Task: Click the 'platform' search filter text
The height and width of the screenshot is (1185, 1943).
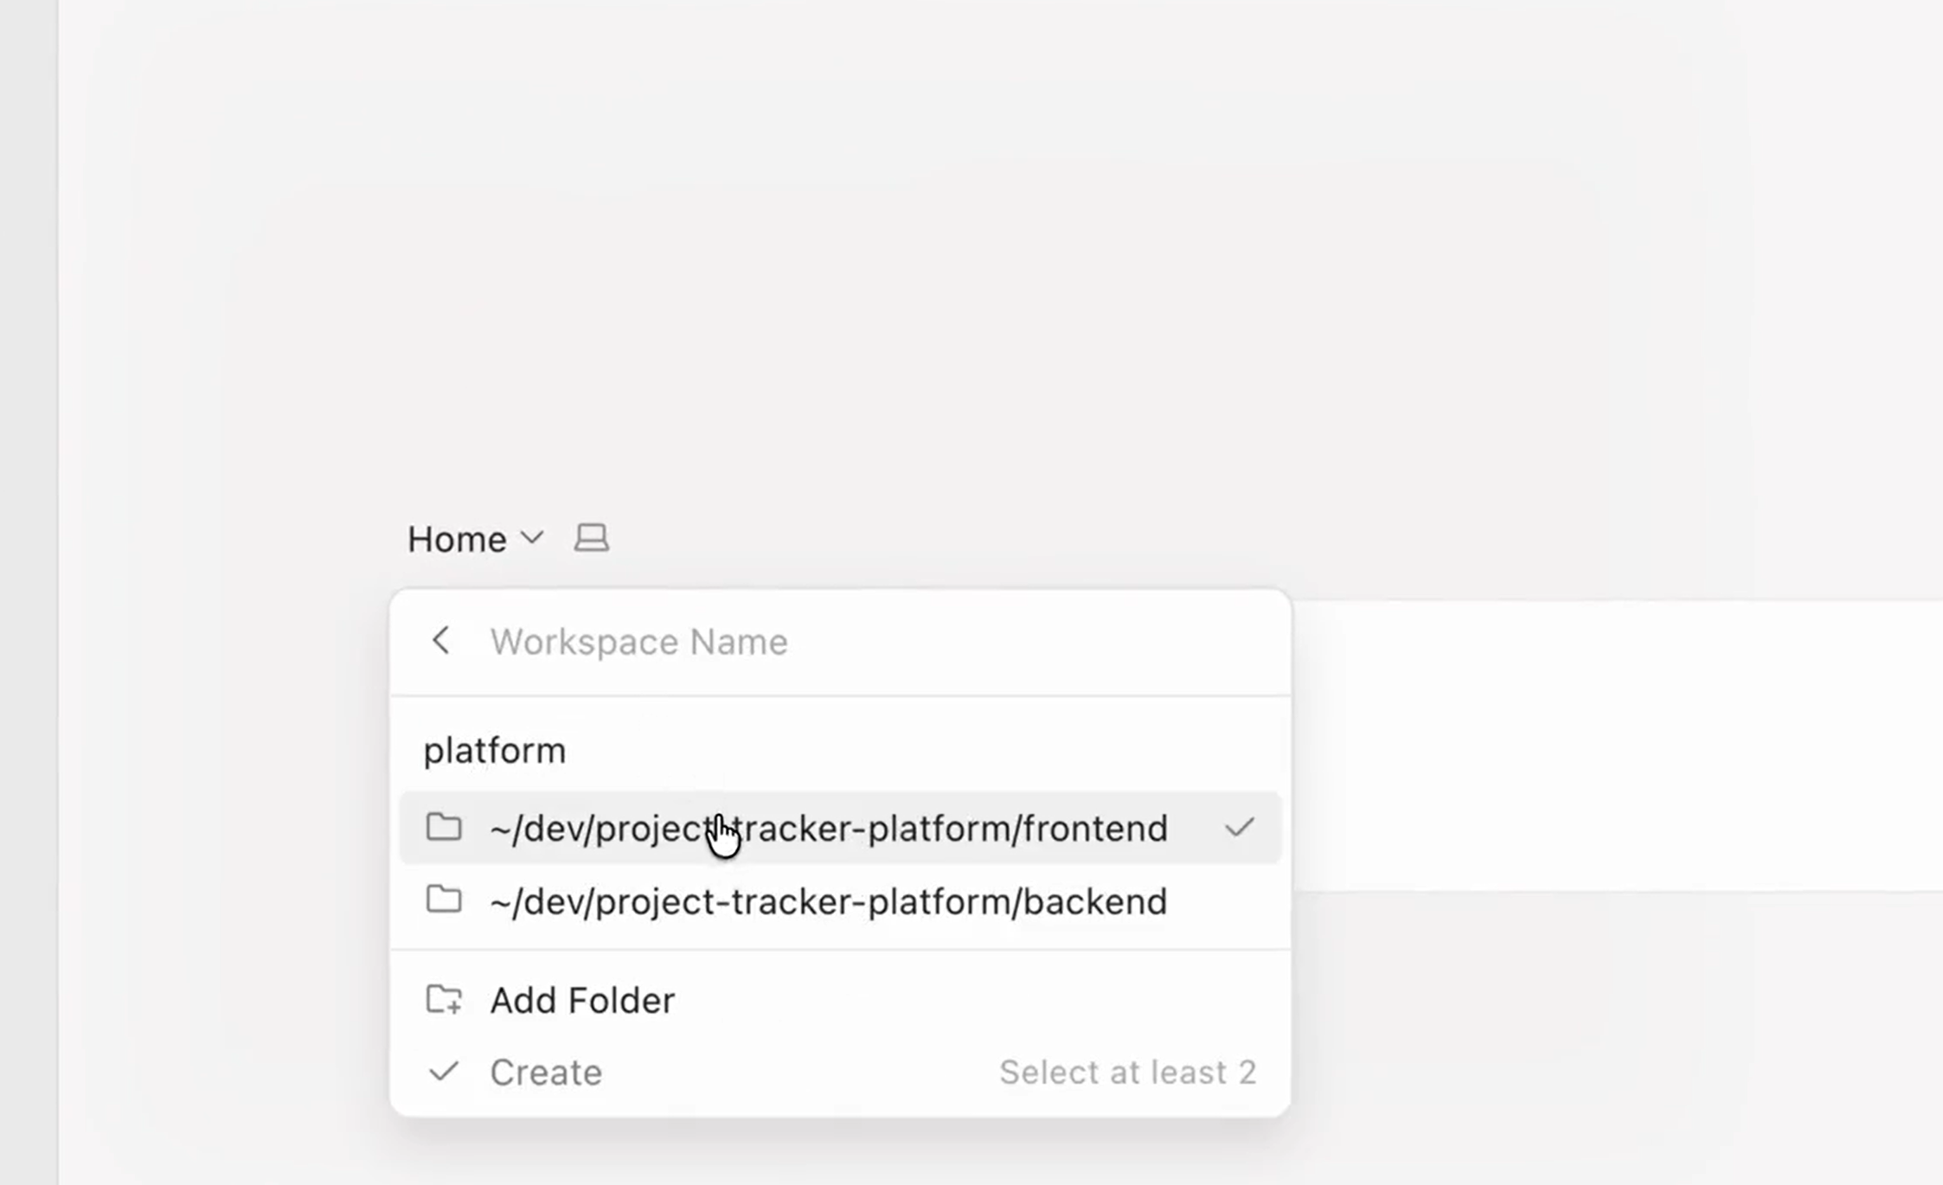Action: pyautogui.click(x=495, y=751)
